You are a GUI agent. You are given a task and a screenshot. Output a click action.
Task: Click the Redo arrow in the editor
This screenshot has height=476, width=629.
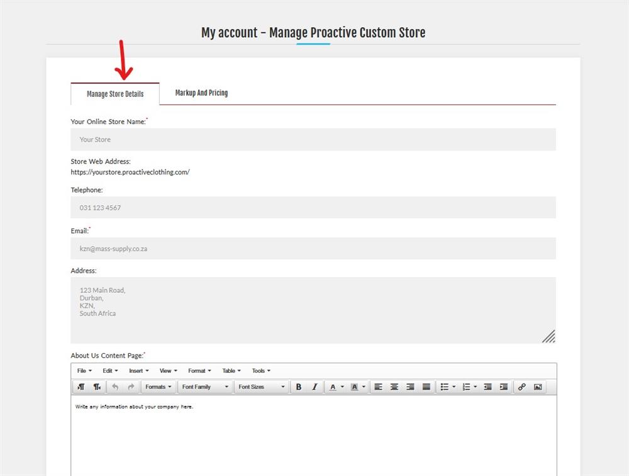[x=130, y=387]
